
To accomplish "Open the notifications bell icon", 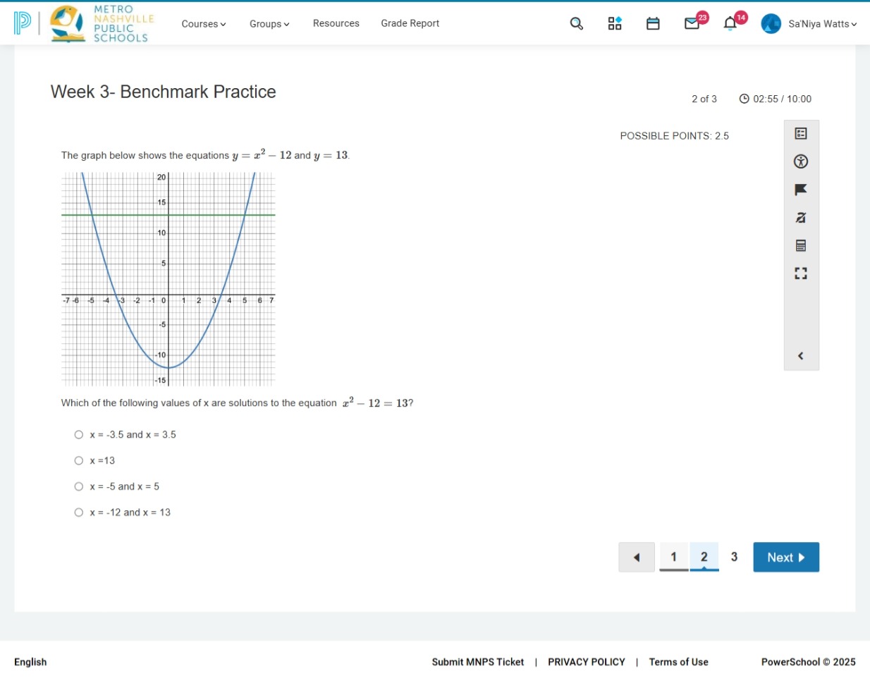I will coord(730,24).
